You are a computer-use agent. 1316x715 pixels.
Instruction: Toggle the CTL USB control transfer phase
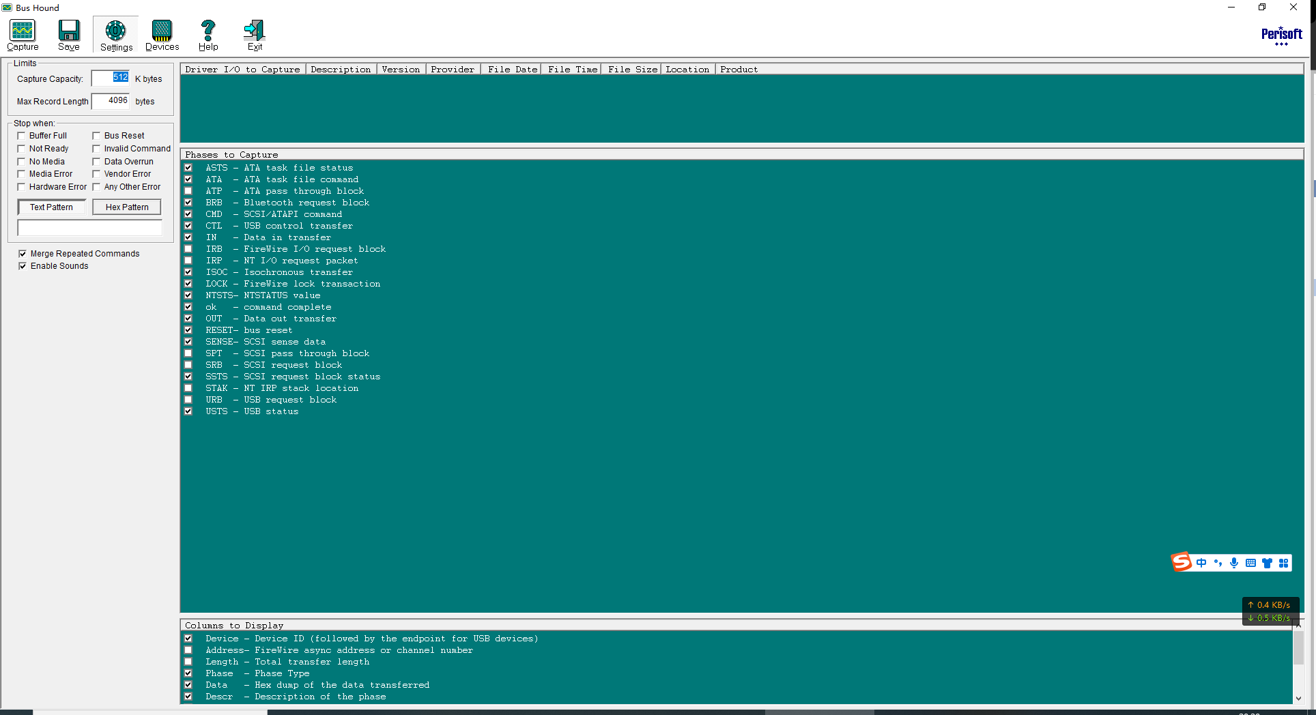coord(188,226)
